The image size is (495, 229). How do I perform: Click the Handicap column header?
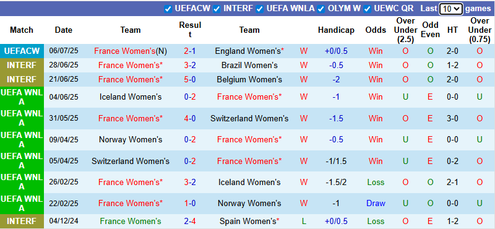coord(336,30)
